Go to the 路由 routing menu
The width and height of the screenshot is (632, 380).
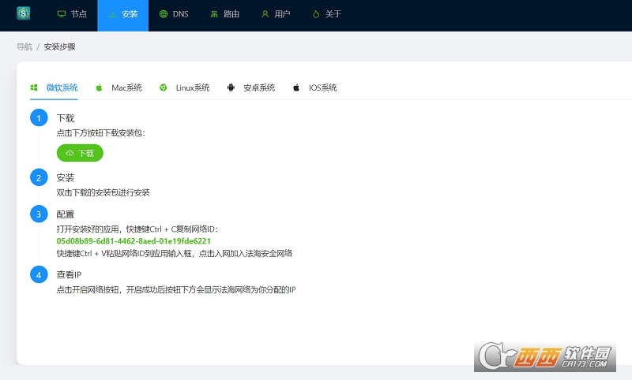pyautogui.click(x=224, y=14)
